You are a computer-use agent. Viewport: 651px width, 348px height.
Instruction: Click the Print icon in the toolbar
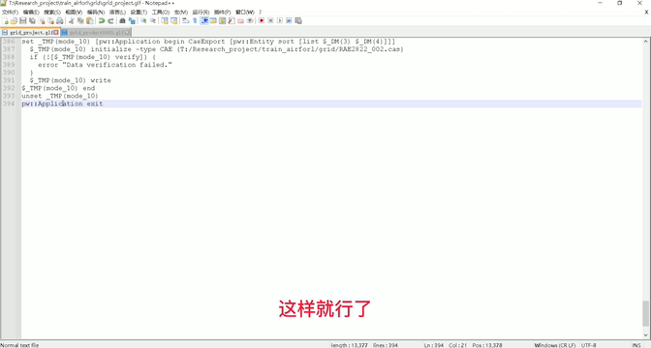(60, 20)
